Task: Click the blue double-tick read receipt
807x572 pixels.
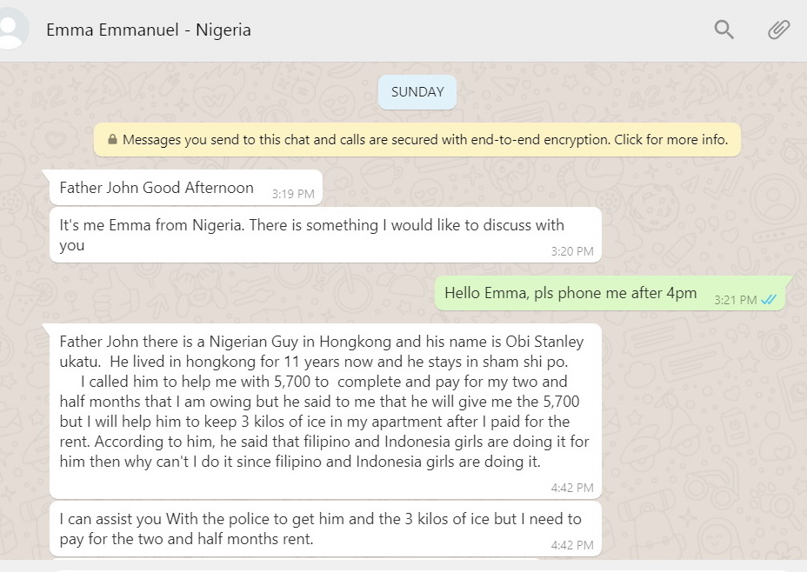Action: coord(769,300)
